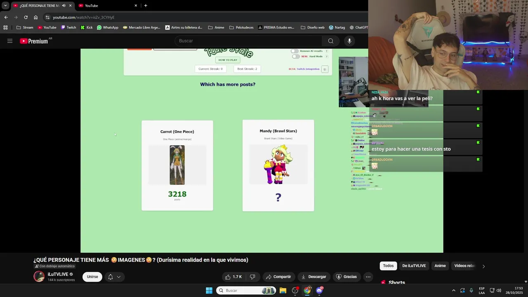Image resolution: width=528 pixels, height=297 pixels.
Task: Start voice search with the microphone icon
Action: point(349,41)
